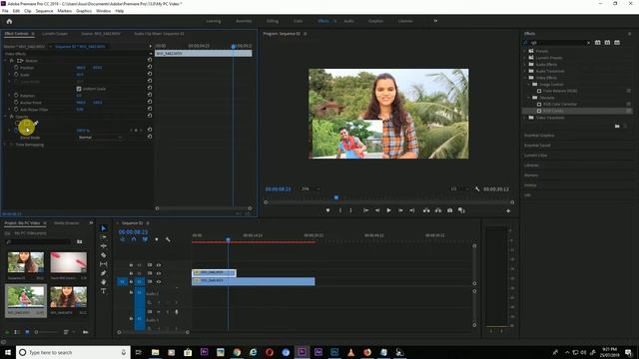Select the Track Select Forward tool
The image size is (639, 359).
click(x=104, y=237)
